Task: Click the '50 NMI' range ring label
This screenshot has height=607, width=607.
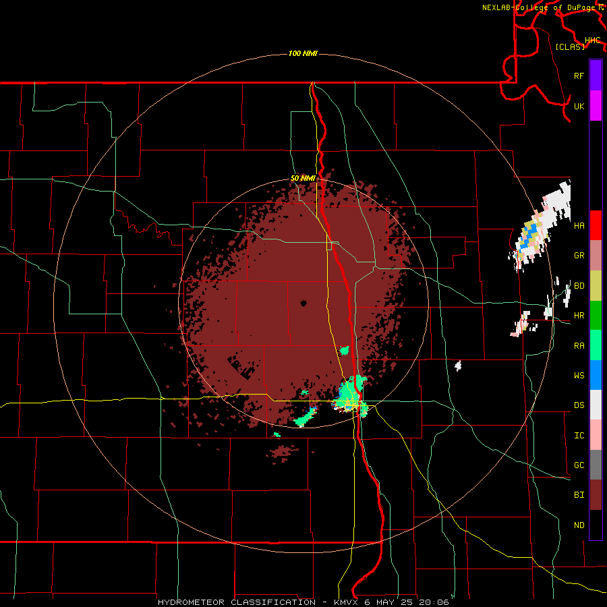Action: [x=303, y=179]
